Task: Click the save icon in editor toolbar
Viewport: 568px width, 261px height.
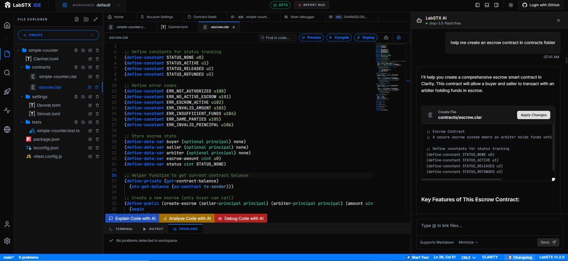Action: 399,37
